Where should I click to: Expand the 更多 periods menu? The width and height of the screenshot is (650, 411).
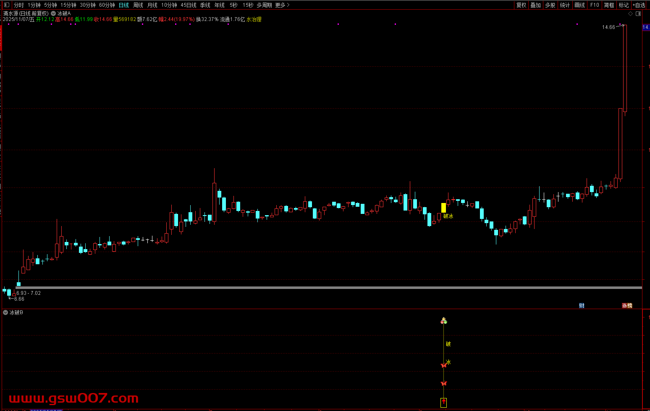282,5
